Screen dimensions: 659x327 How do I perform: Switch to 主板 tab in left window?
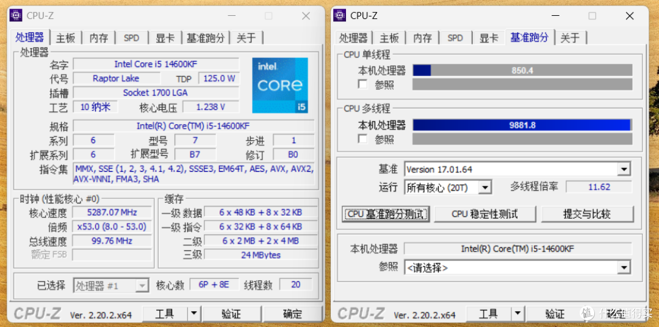pos(65,38)
